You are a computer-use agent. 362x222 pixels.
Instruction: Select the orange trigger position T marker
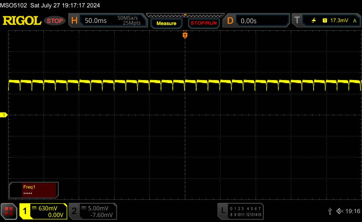(185, 35)
